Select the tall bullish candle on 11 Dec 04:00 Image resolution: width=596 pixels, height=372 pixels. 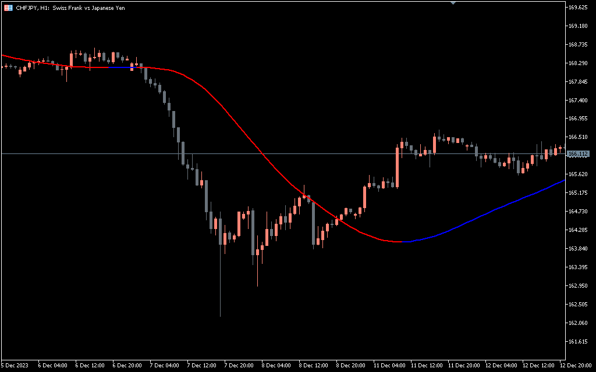[397, 167]
